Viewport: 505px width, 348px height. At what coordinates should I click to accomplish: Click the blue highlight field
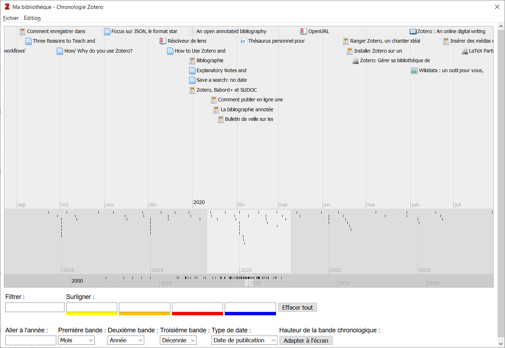coord(250,307)
